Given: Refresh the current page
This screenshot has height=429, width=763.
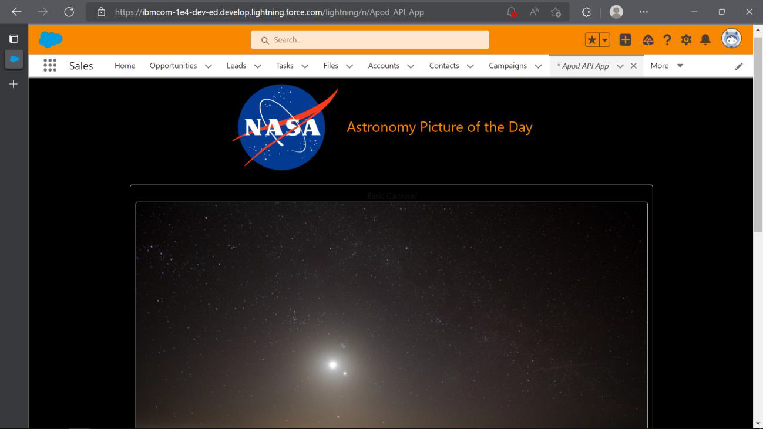Looking at the screenshot, I should tap(68, 11).
